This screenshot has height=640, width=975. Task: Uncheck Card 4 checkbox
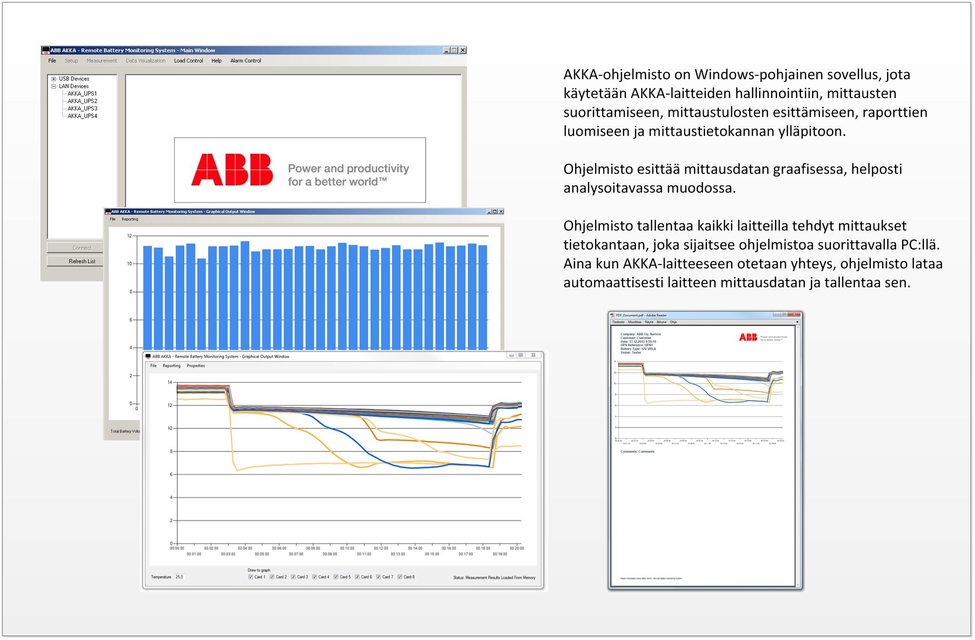315,577
